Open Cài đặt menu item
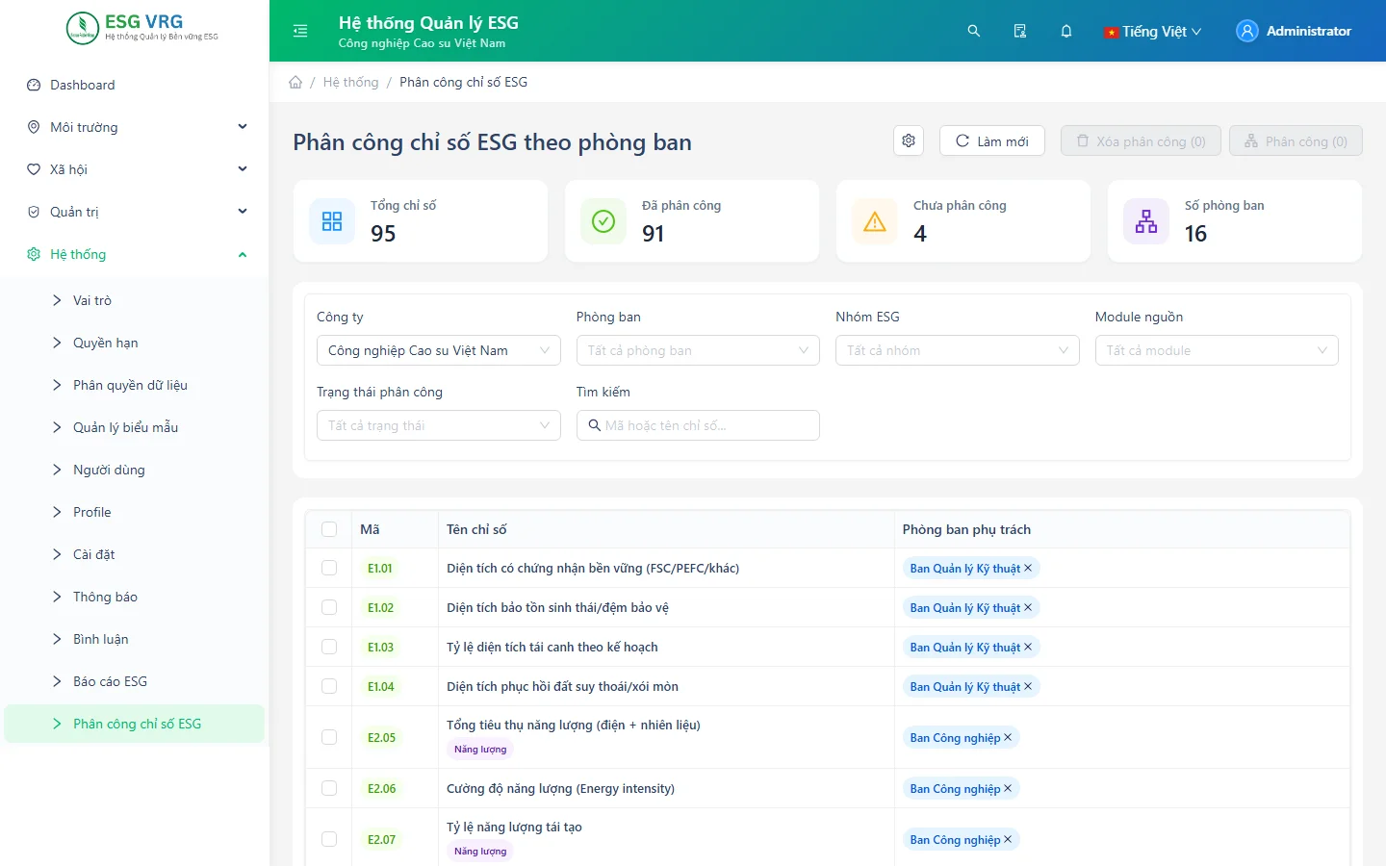 click(135, 554)
